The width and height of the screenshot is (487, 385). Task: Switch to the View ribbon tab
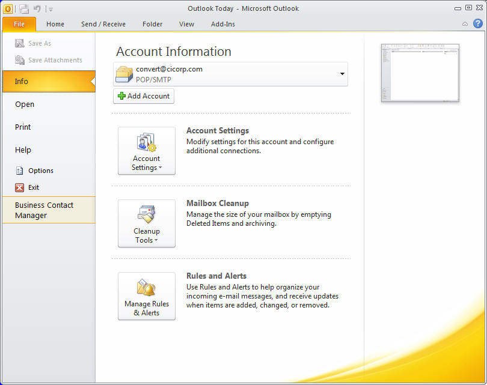click(x=186, y=24)
